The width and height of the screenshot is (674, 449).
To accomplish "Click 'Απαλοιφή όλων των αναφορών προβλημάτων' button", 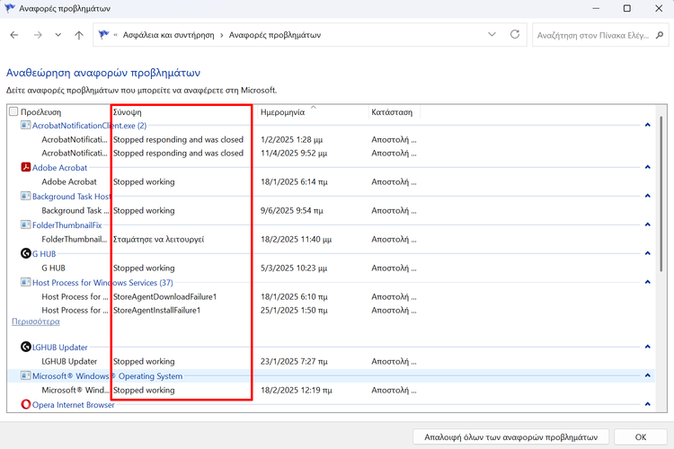I will click(510, 437).
